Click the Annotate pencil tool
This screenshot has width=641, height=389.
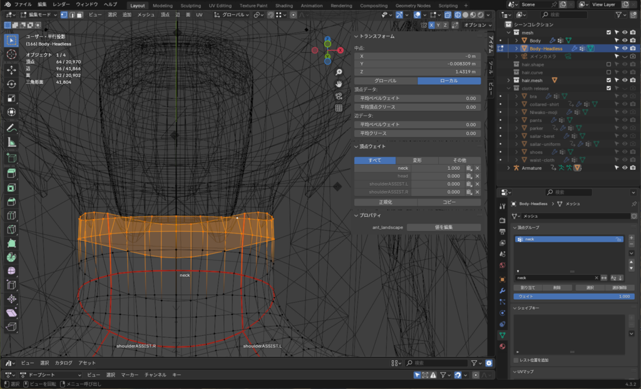click(x=11, y=128)
